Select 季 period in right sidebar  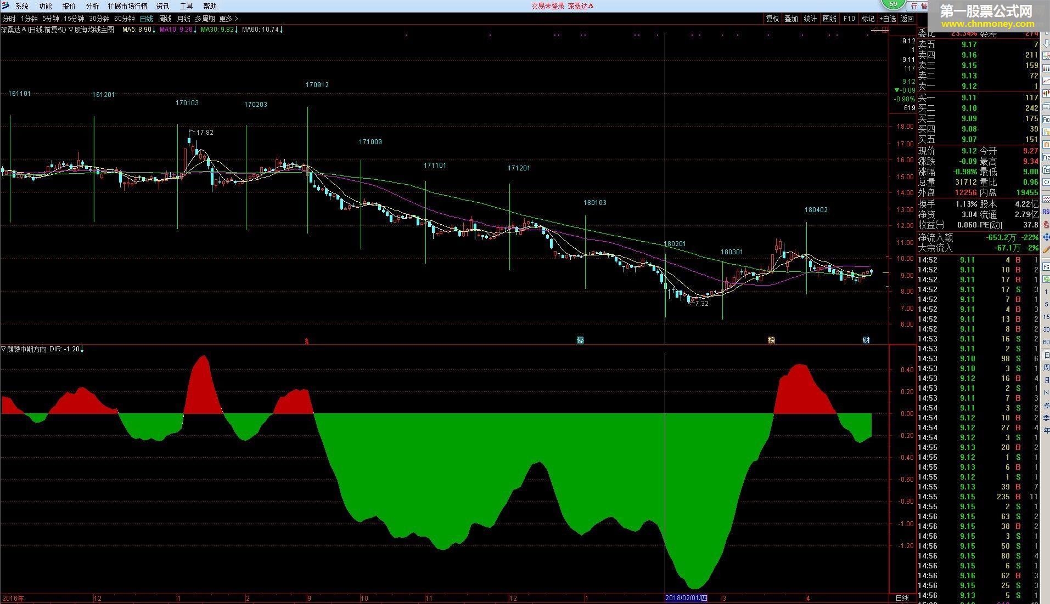[1046, 418]
